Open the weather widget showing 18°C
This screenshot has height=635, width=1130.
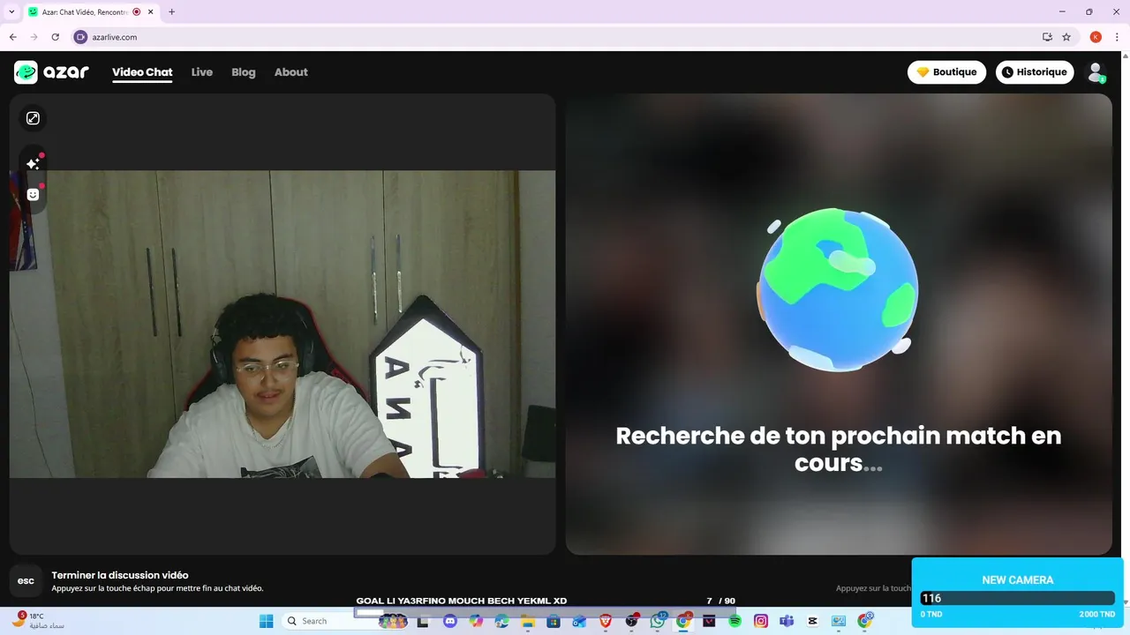37,621
